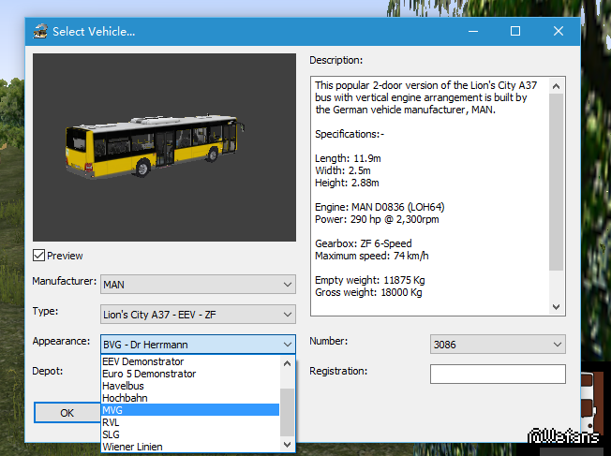Select the Hochbahn appearance option
611x456 pixels.
(x=127, y=398)
